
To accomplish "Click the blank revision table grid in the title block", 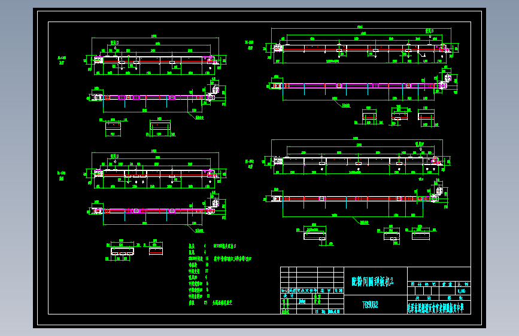I will point(312,277).
